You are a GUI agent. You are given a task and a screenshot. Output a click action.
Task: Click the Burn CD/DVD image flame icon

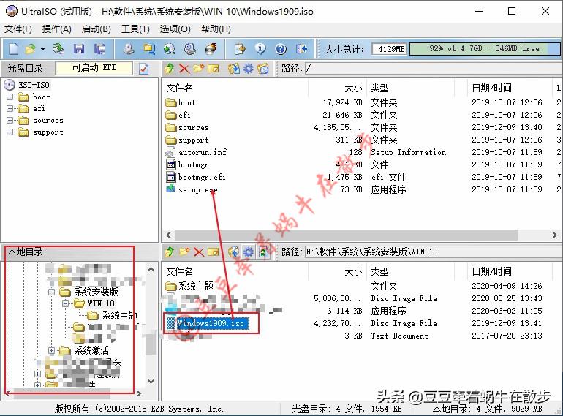click(211, 49)
